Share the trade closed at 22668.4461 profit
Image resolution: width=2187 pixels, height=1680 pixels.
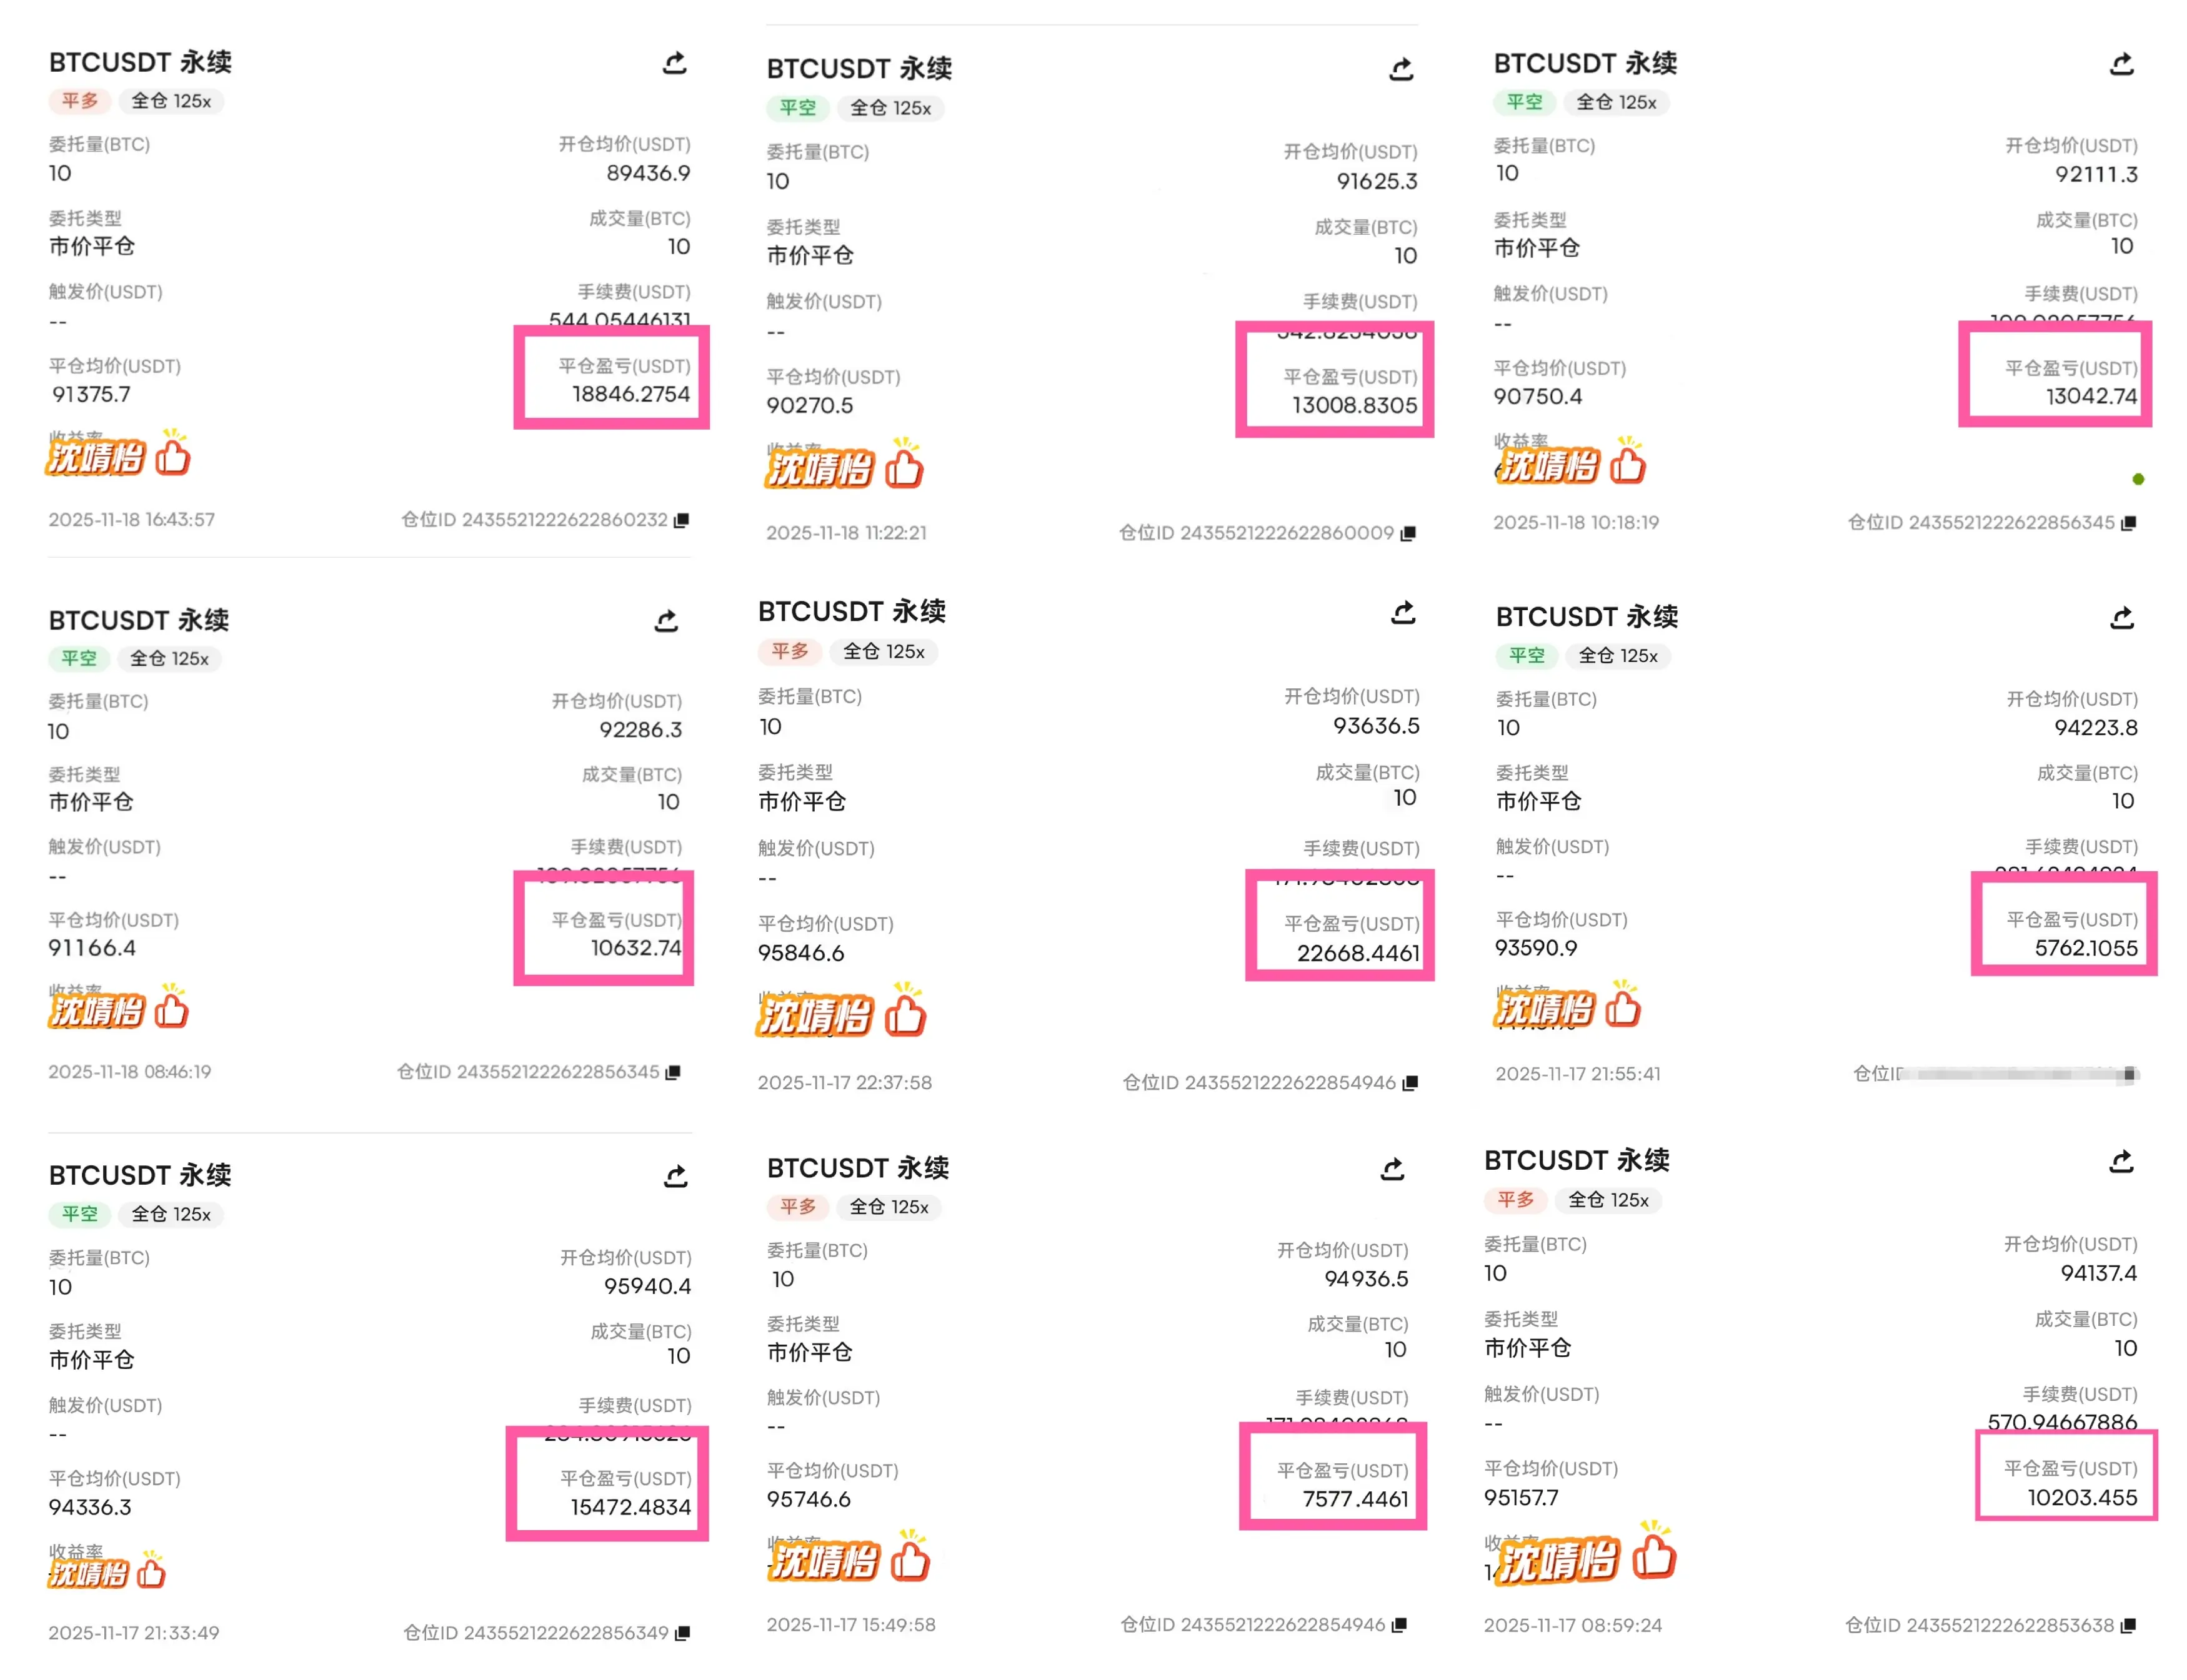[x=1403, y=613]
